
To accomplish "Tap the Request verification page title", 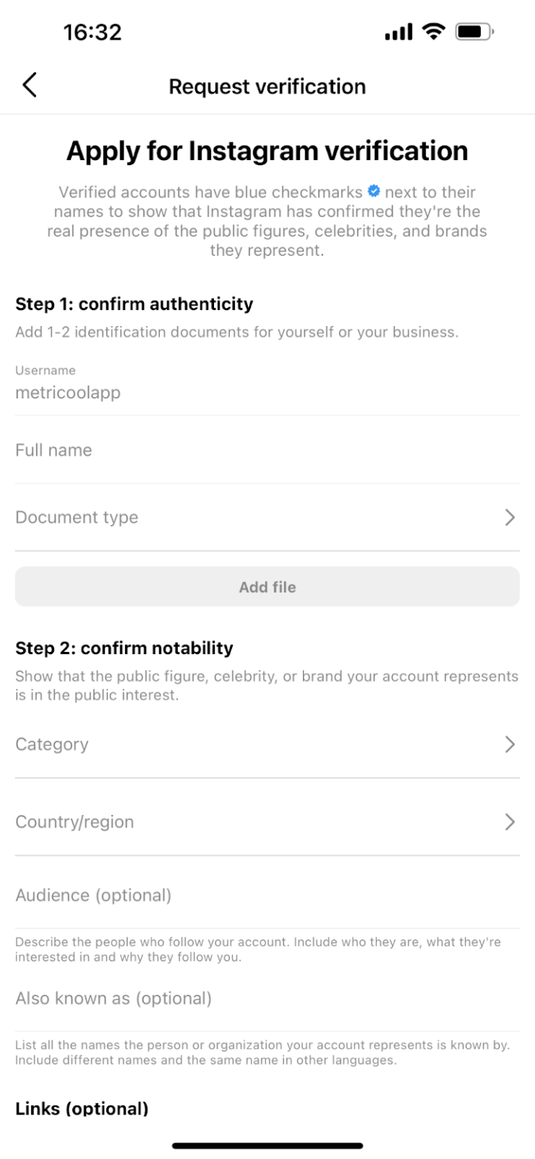I will click(267, 86).
